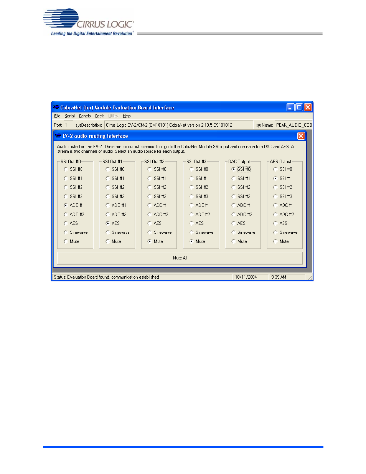Minimize the CobraNet Evaluation Board Interface window
366x474 pixels.
pos(290,107)
